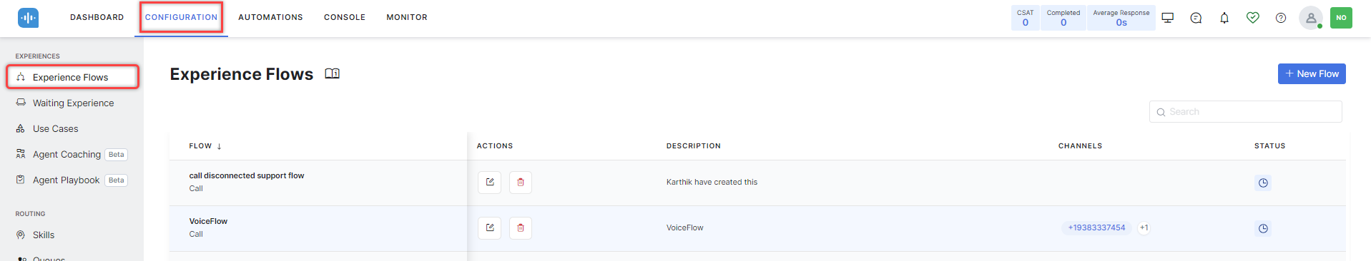Delete the VoiceFlow flow
The image size is (1371, 261).
point(520,228)
